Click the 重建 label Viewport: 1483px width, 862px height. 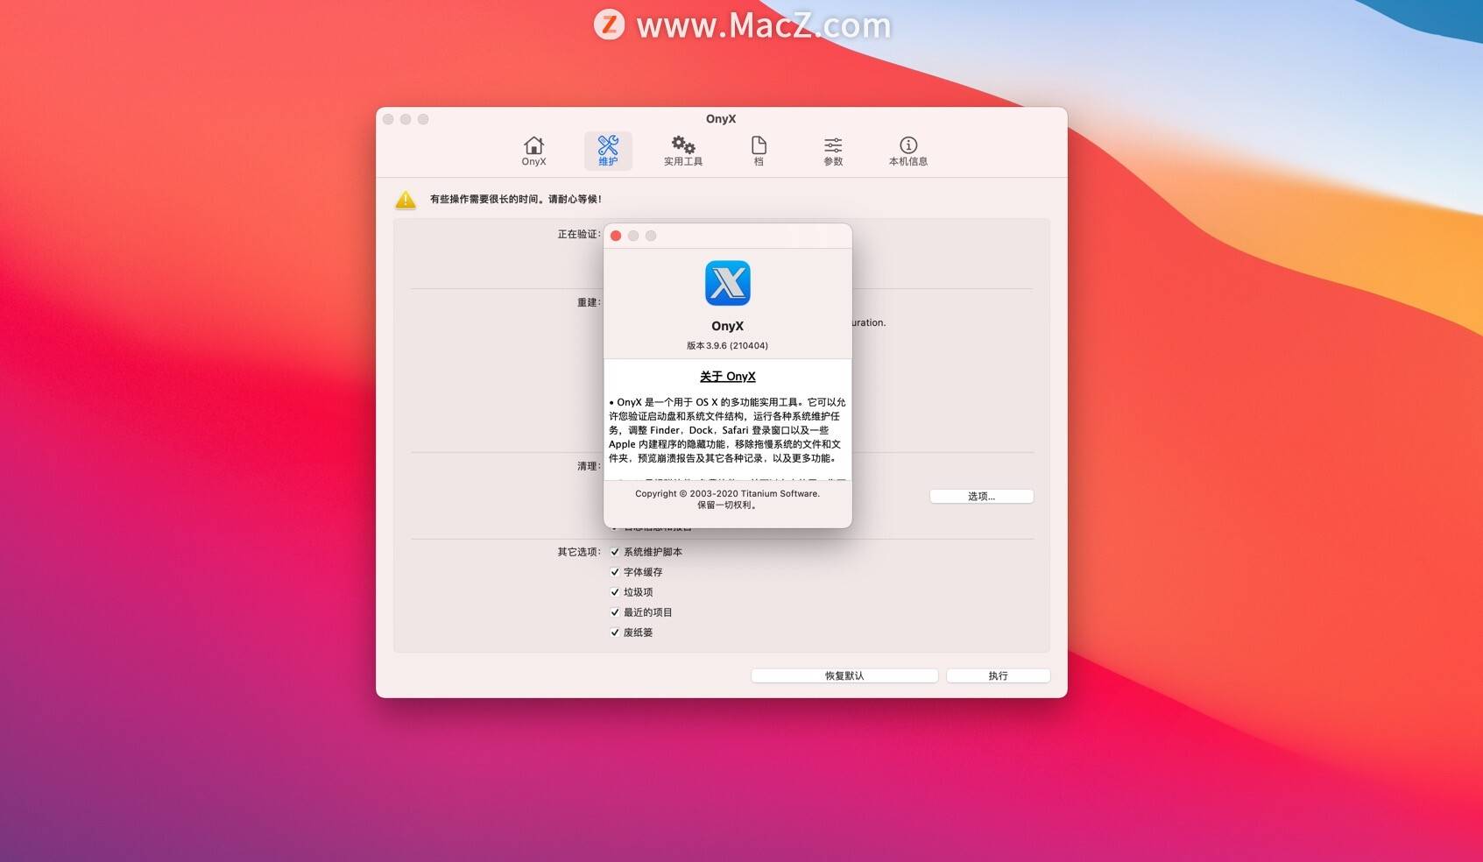589,302
